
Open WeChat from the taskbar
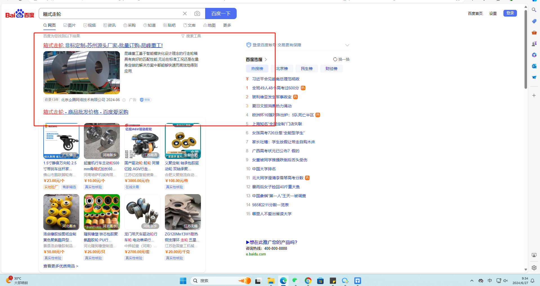click(295, 281)
